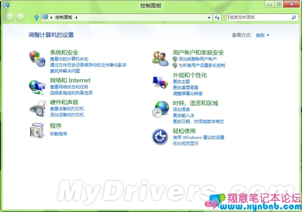Open the System and Security shield icon
This screenshot has height=212, width=302.
click(37, 58)
